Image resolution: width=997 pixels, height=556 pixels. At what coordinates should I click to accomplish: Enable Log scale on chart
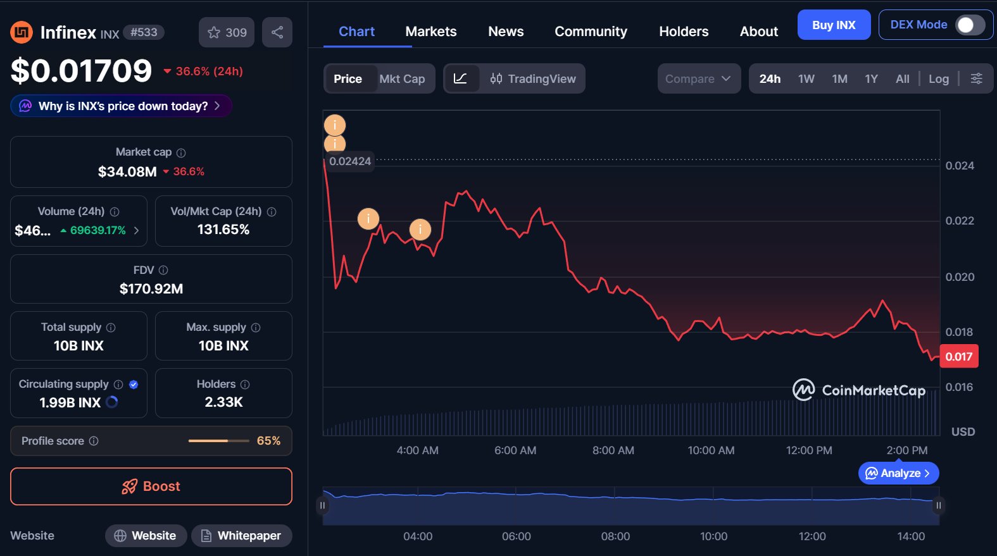(938, 78)
